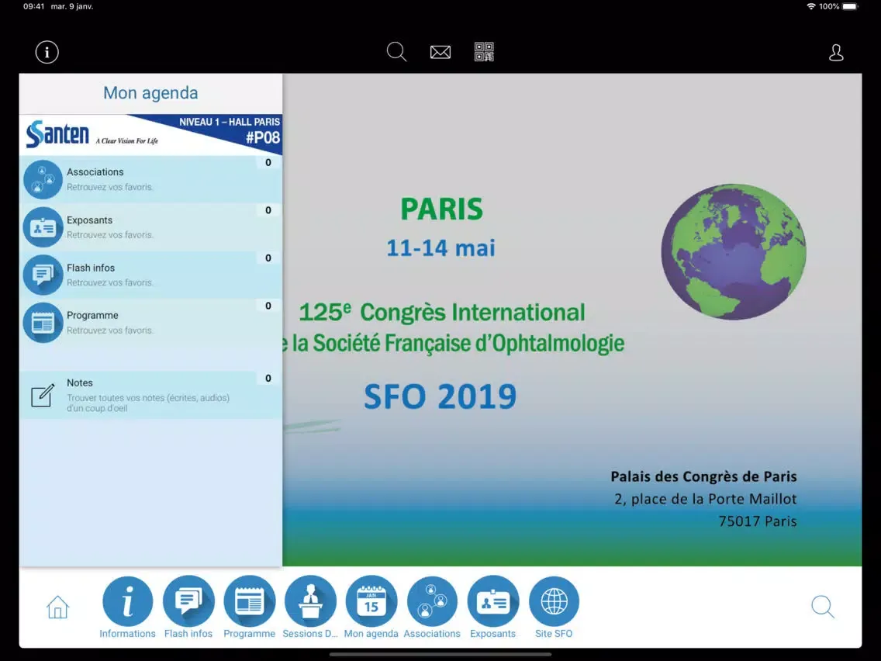
Task: Open Sessions D... podium icon
Action: point(310,603)
